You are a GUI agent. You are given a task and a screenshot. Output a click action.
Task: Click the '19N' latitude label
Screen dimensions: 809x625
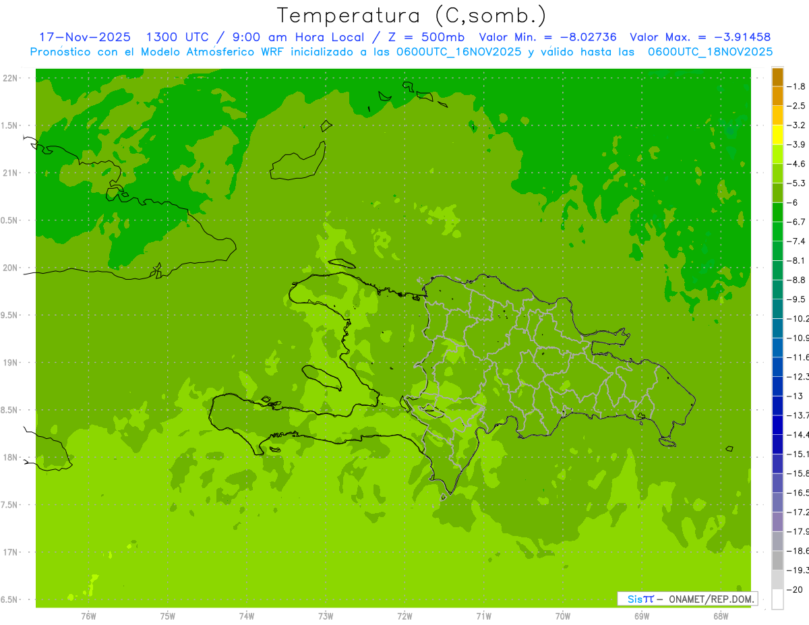(x=10, y=363)
